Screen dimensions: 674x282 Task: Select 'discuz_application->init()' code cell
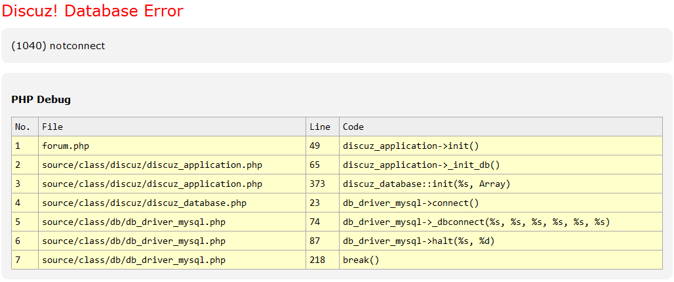coord(501,146)
